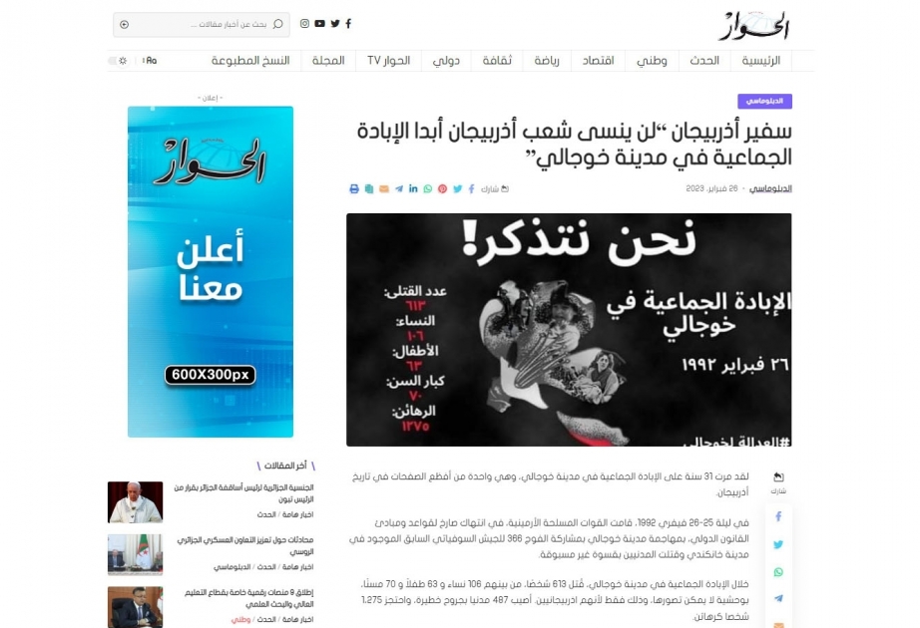Share on Telegram from the row under the headline
The image size is (920, 628).
[x=399, y=188]
